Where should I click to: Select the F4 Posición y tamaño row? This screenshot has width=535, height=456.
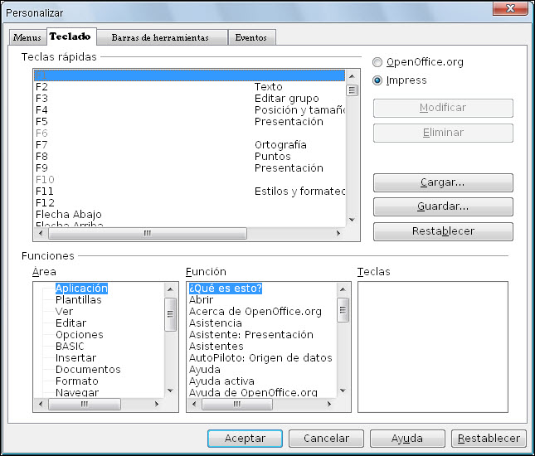click(189, 110)
